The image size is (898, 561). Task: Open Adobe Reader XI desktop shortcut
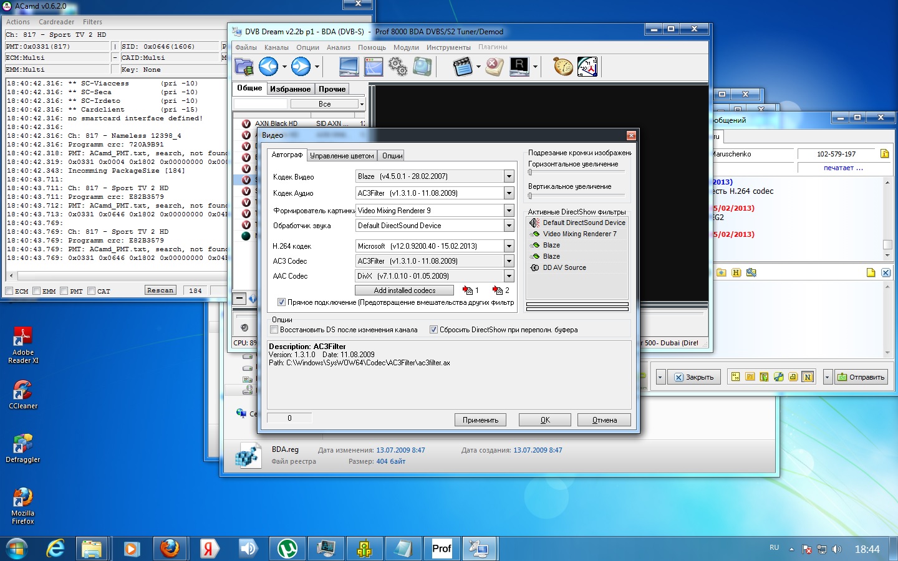click(23, 346)
